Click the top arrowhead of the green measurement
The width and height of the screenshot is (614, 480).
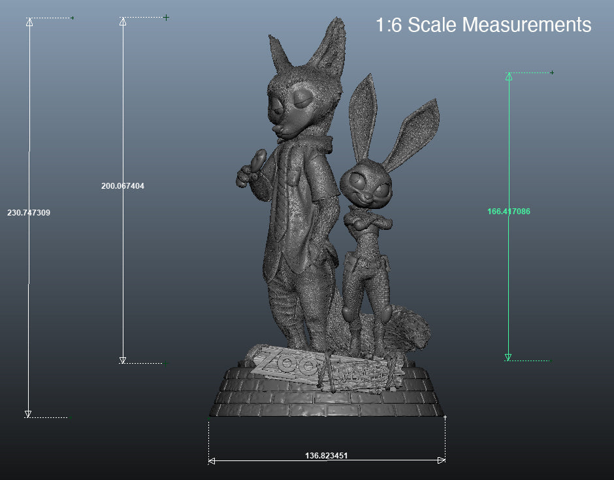coord(508,77)
